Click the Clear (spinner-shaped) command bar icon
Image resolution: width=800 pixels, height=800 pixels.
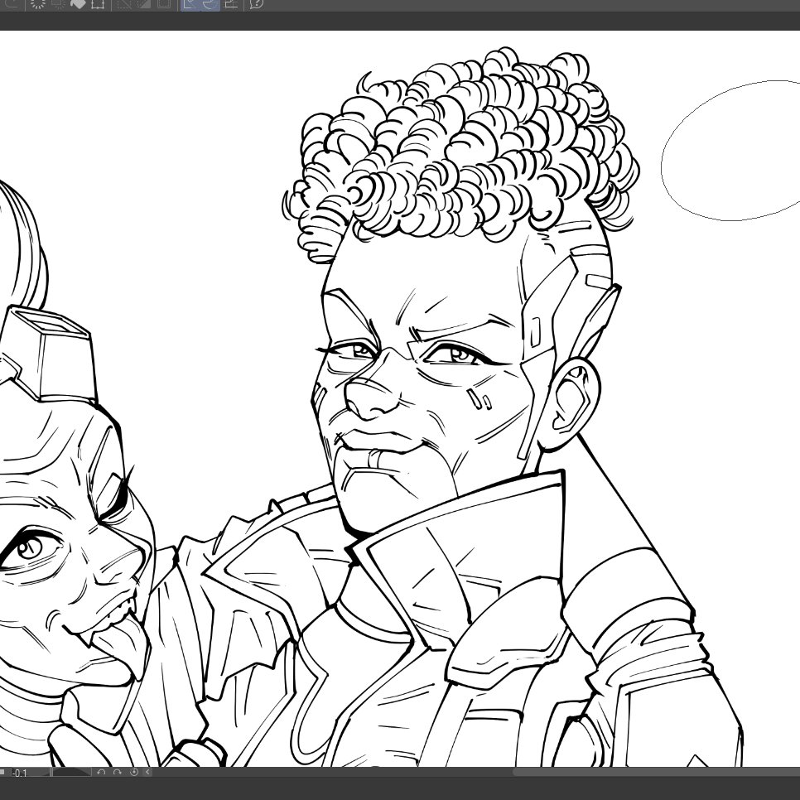(38, 4)
